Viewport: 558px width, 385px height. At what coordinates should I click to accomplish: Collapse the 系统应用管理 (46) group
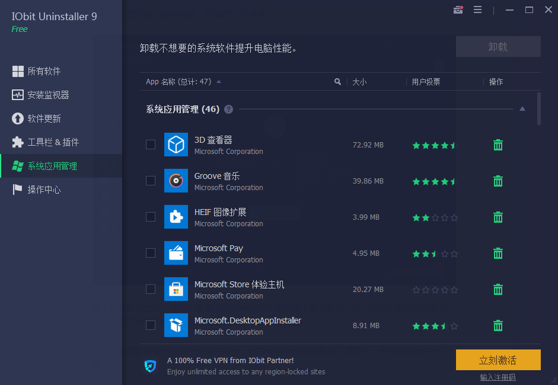click(x=522, y=109)
